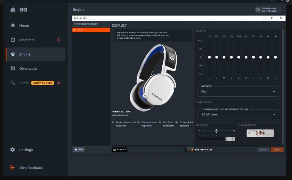Viewport: 292px width, 180px height.
Task: Click the 1K equalizer band slider handle
Action: [246, 57]
